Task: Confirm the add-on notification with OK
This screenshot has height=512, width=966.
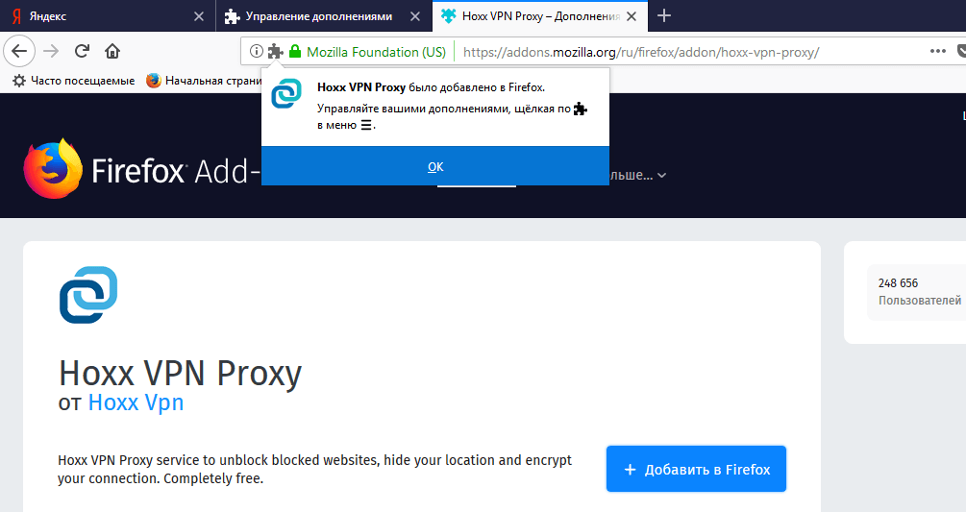Action: [435, 166]
